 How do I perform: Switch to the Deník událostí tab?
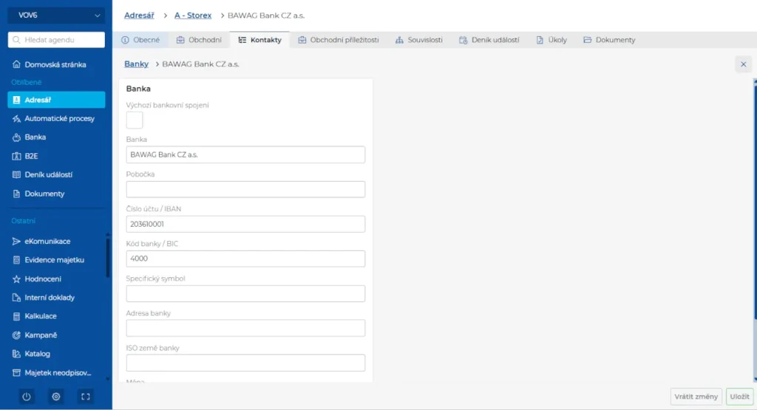(x=489, y=40)
